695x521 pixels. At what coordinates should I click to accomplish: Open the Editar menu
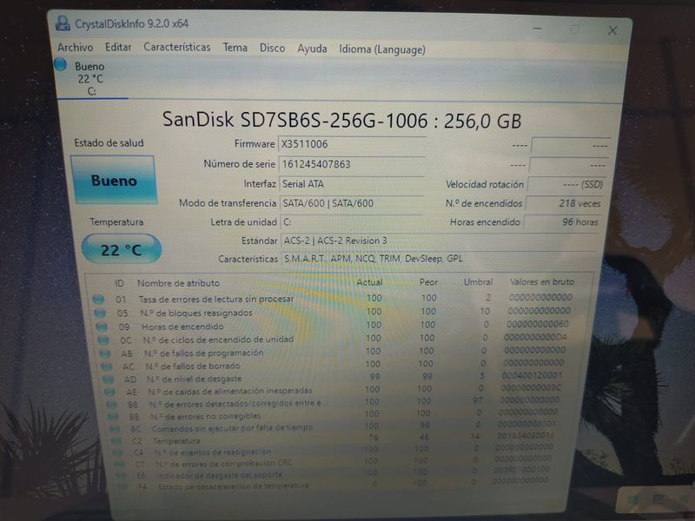(x=118, y=47)
